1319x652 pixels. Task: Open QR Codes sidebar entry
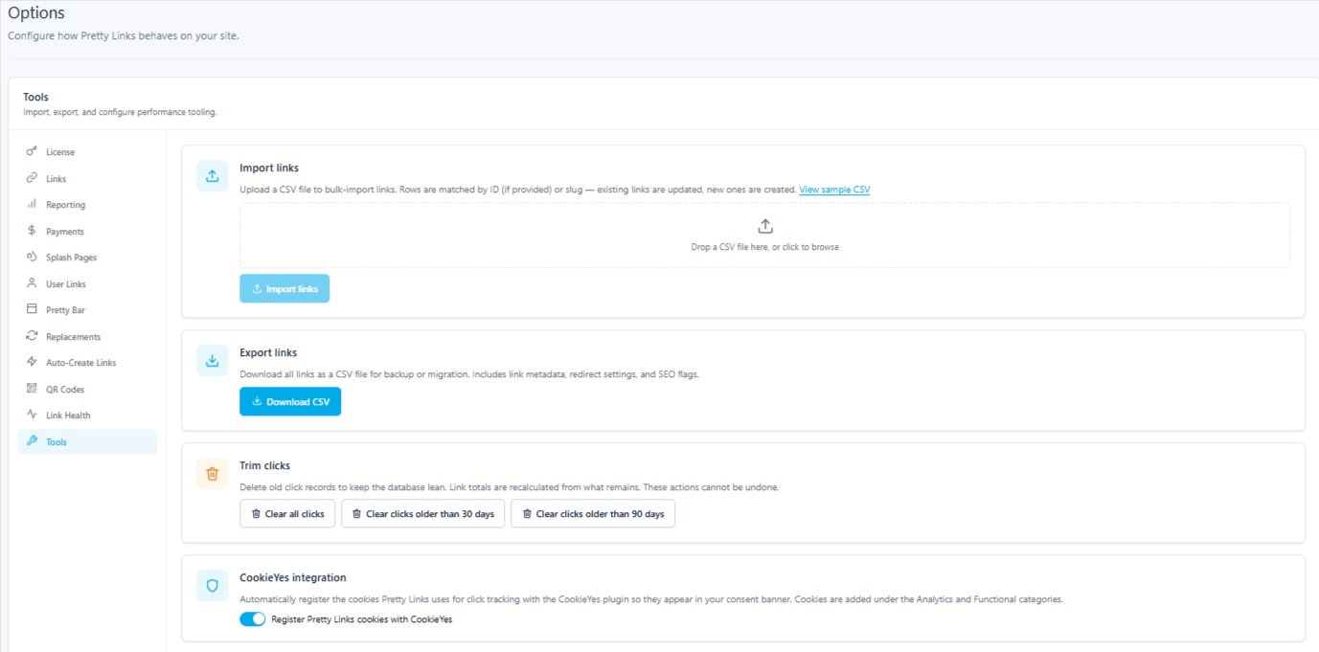pos(87,390)
